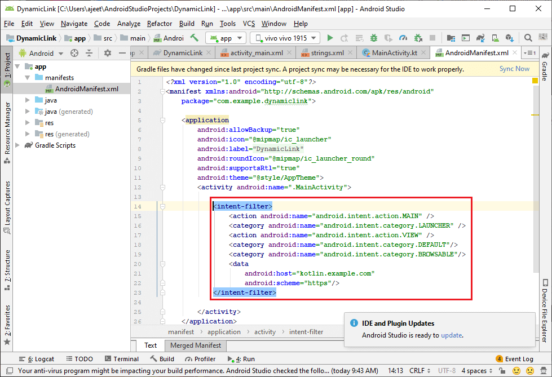
Task: Open the 4 spaces indent selector
Action: click(477, 371)
